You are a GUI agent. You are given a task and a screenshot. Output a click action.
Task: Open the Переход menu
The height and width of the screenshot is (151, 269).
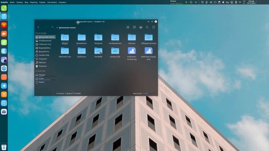pos(34,3)
